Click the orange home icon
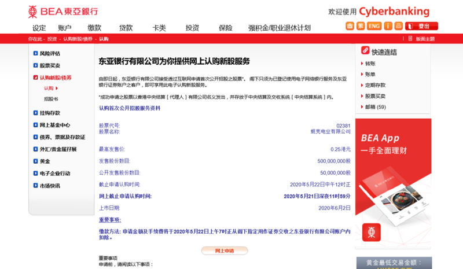The width and height of the screenshot is (463, 269). pos(350,26)
